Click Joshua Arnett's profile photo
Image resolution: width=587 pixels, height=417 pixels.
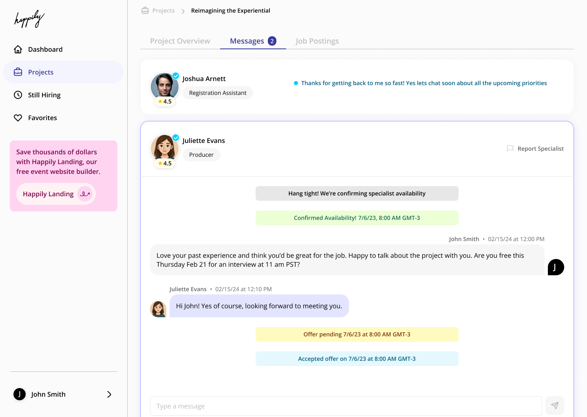coord(164,87)
